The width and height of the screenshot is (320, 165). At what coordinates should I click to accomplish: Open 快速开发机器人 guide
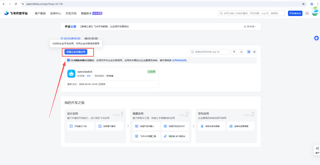[x=146, y=126]
